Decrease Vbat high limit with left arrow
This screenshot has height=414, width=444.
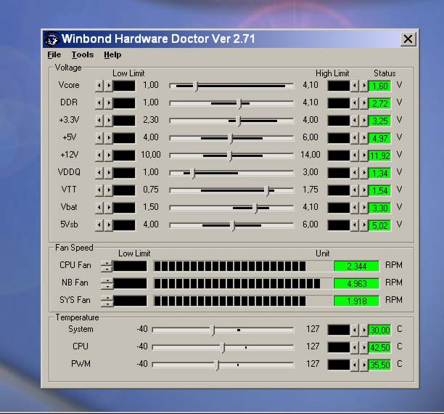tap(354, 208)
